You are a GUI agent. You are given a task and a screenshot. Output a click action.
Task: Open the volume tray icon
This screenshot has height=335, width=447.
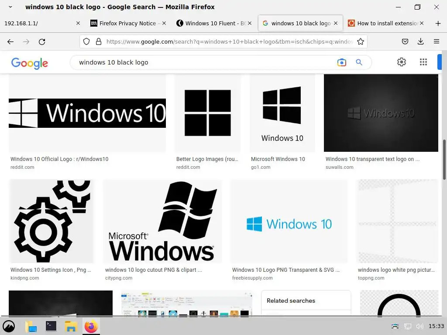[419, 326]
